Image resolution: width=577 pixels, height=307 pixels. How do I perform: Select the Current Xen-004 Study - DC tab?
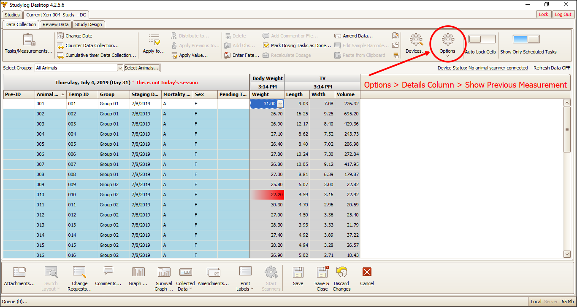tap(56, 15)
